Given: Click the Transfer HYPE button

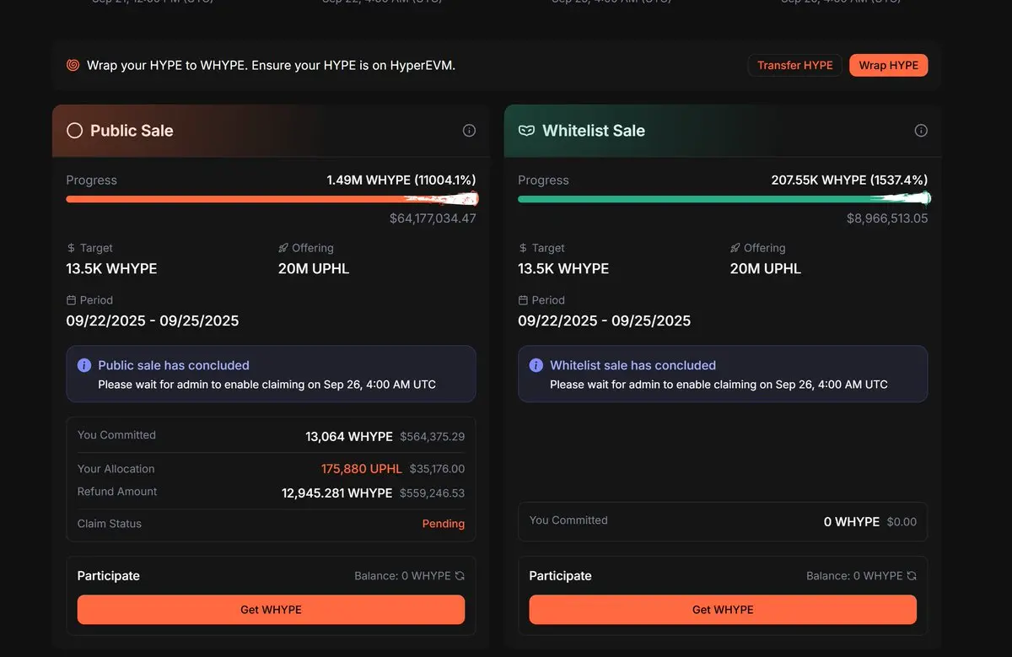Looking at the screenshot, I should point(794,65).
